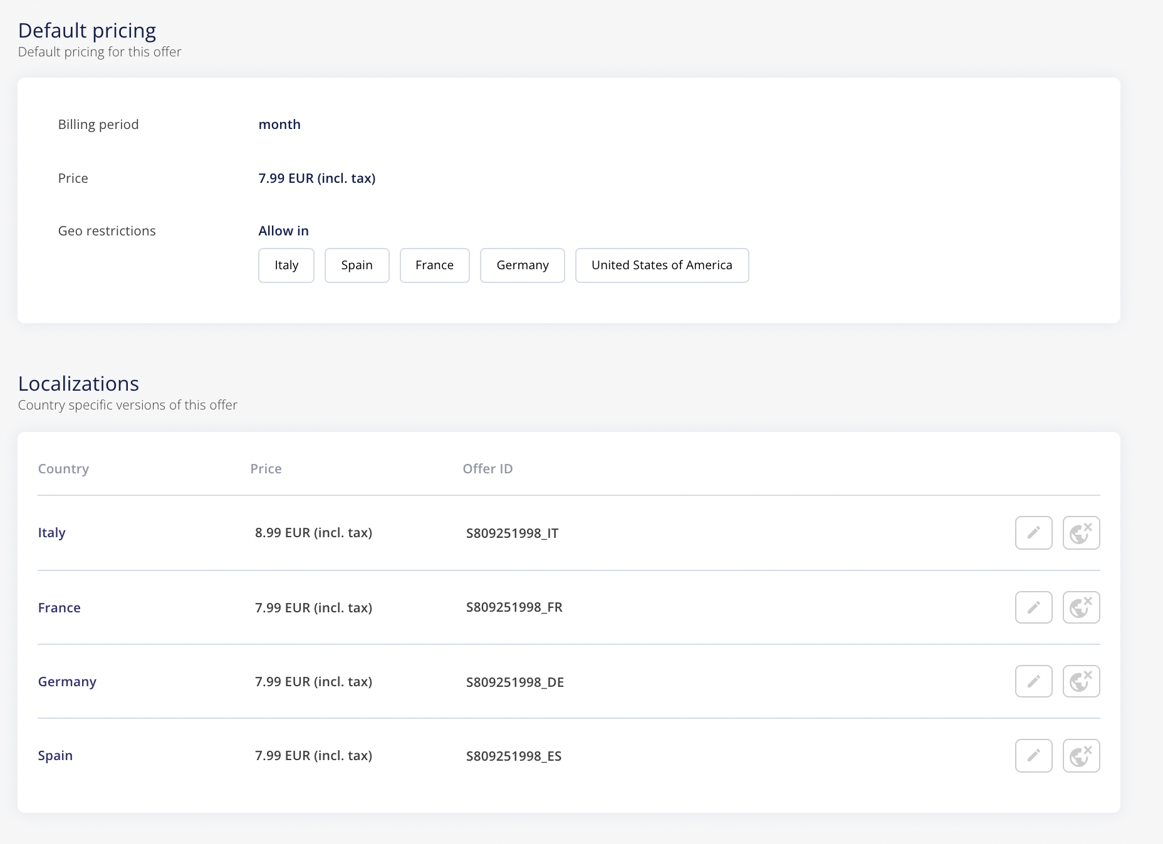The width and height of the screenshot is (1163, 844).
Task: Edit the Germany localization with pencil icon
Action: point(1033,681)
